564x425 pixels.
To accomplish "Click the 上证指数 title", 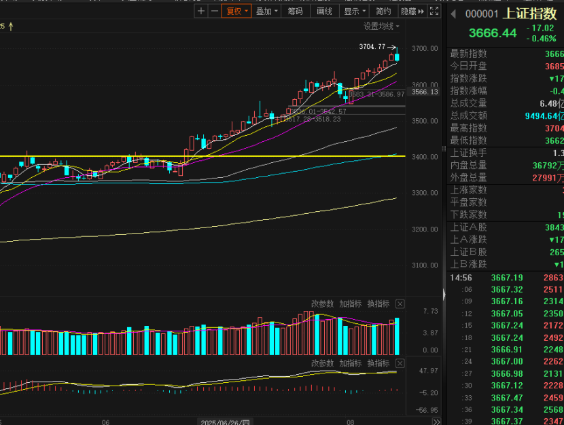I will (x=530, y=14).
